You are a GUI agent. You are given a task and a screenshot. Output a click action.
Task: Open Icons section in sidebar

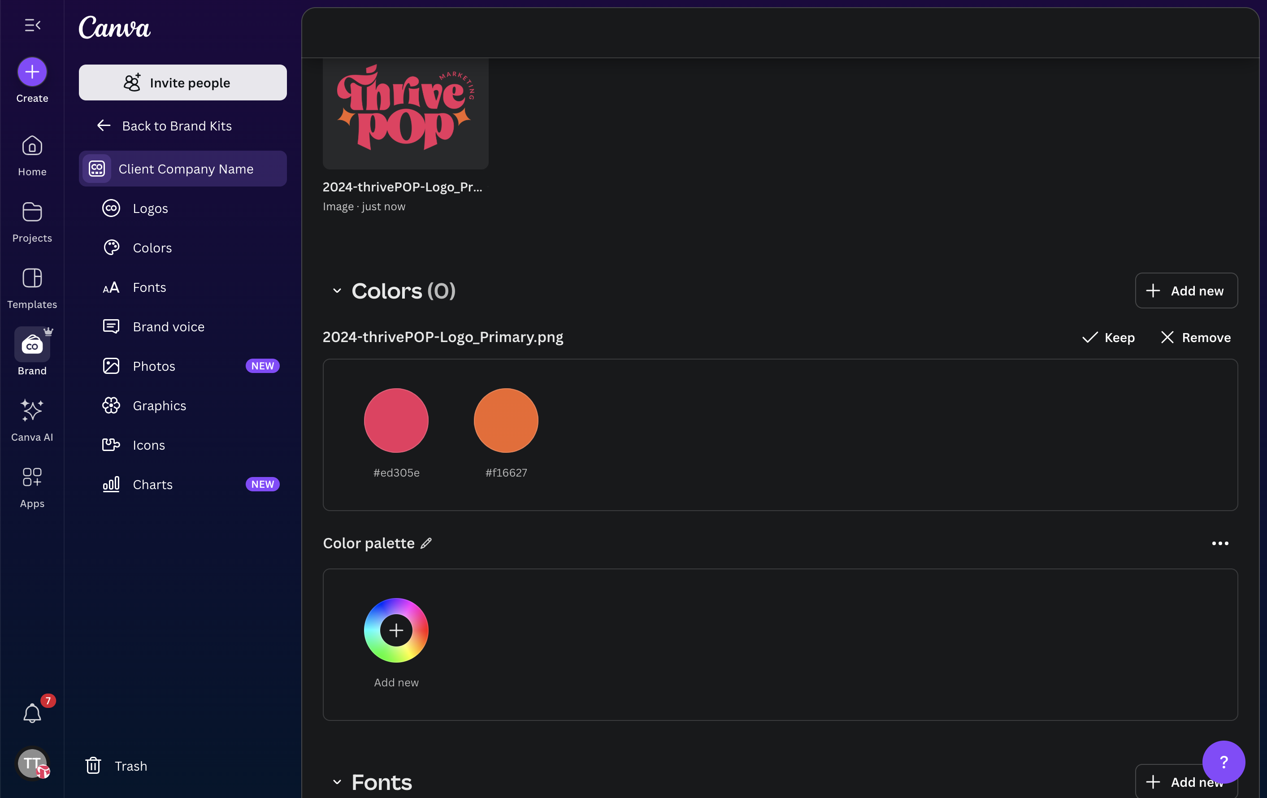(x=182, y=445)
